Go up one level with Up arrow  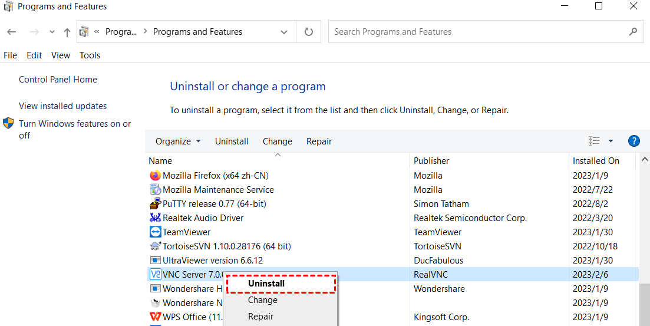[x=67, y=32]
